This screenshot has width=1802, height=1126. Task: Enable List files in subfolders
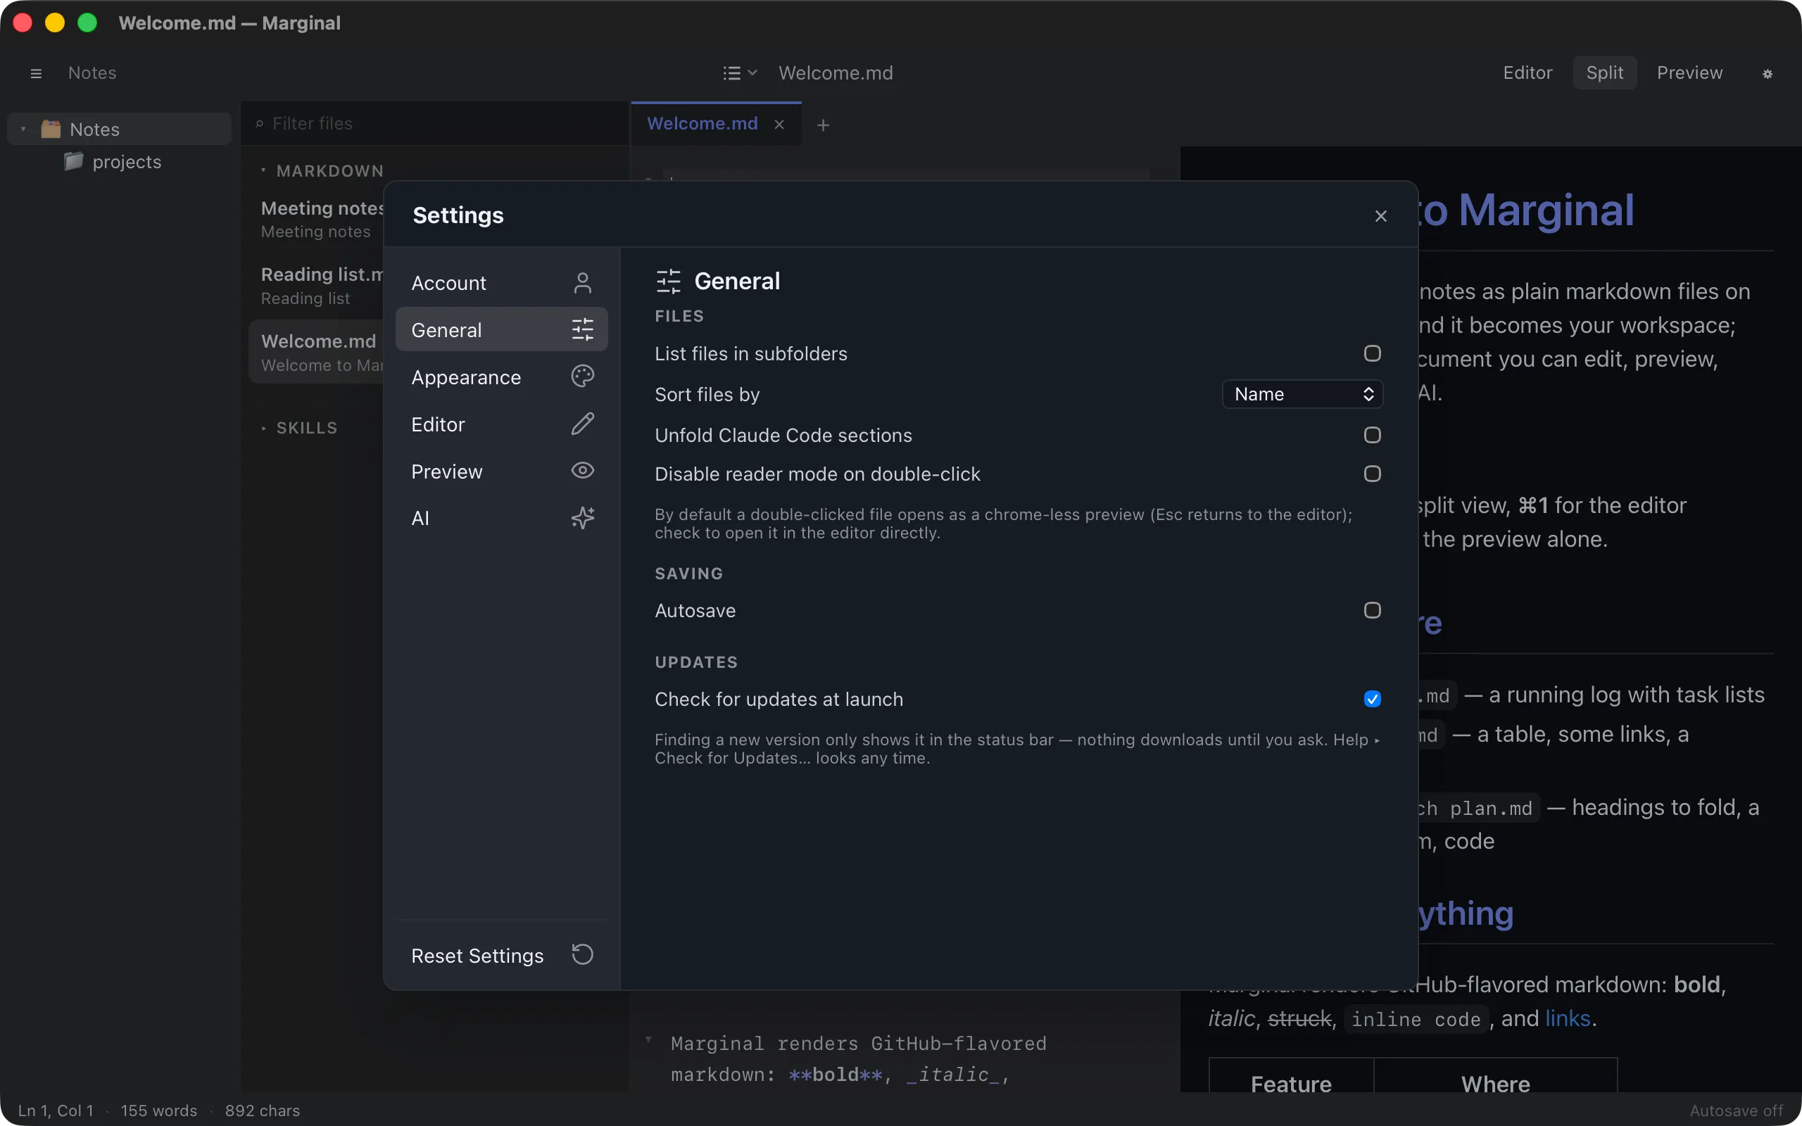pos(1372,354)
